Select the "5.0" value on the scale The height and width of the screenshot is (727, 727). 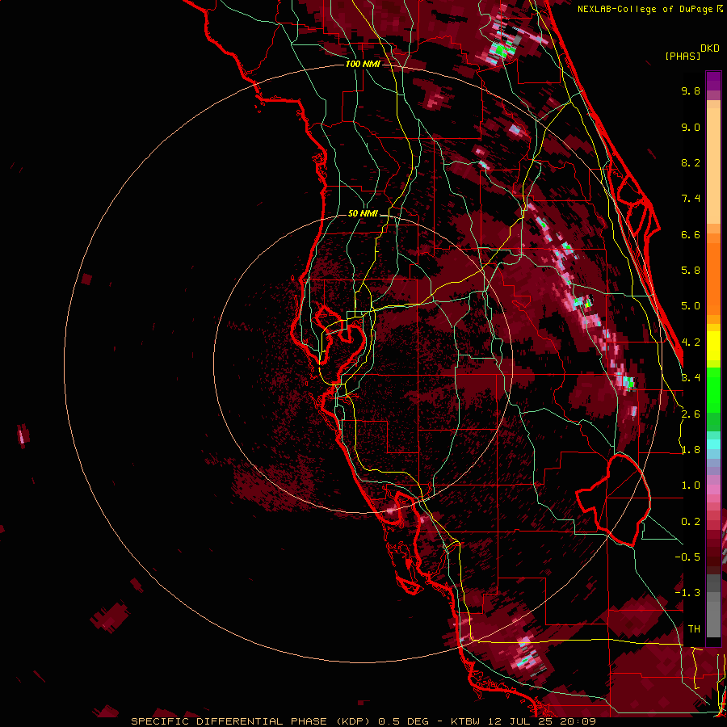691,306
